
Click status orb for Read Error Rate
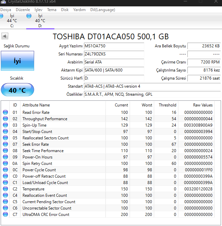click(x=5, y=112)
